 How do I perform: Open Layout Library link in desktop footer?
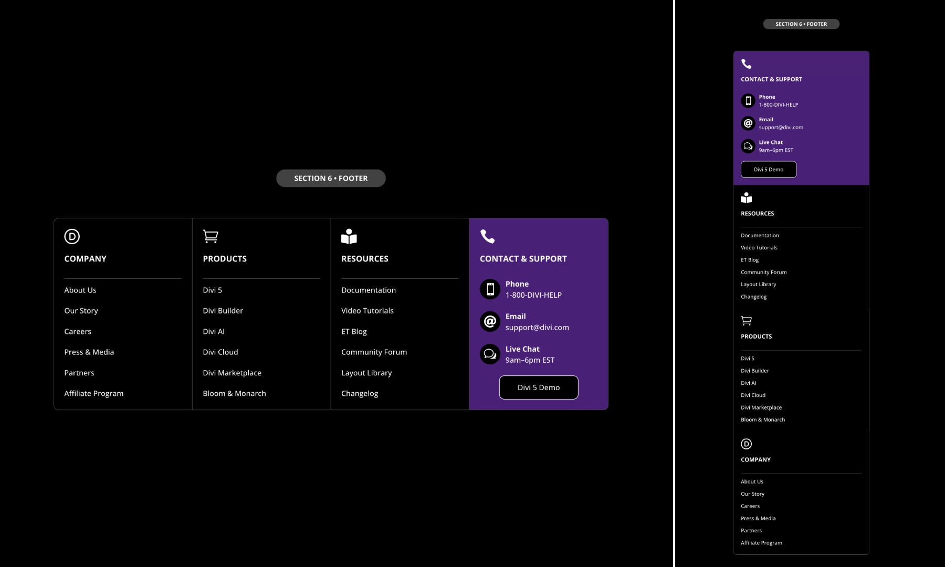click(x=366, y=373)
